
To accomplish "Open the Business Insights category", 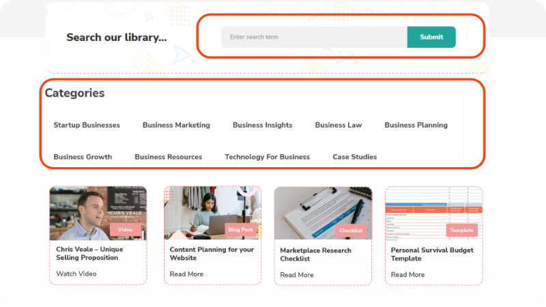I will (x=262, y=125).
